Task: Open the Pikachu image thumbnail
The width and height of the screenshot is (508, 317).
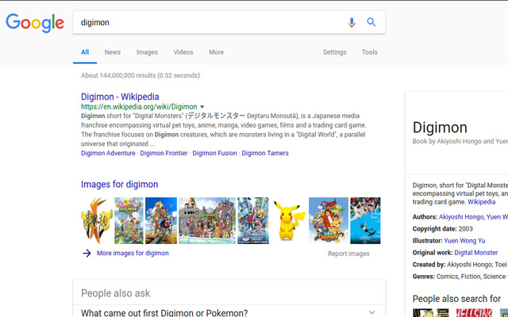Action: 289,220
